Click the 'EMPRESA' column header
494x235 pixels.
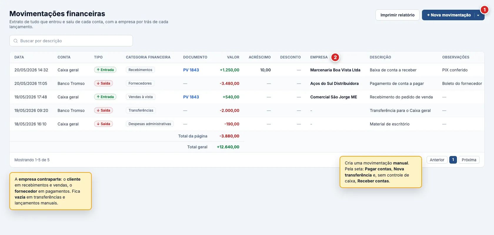(x=319, y=57)
